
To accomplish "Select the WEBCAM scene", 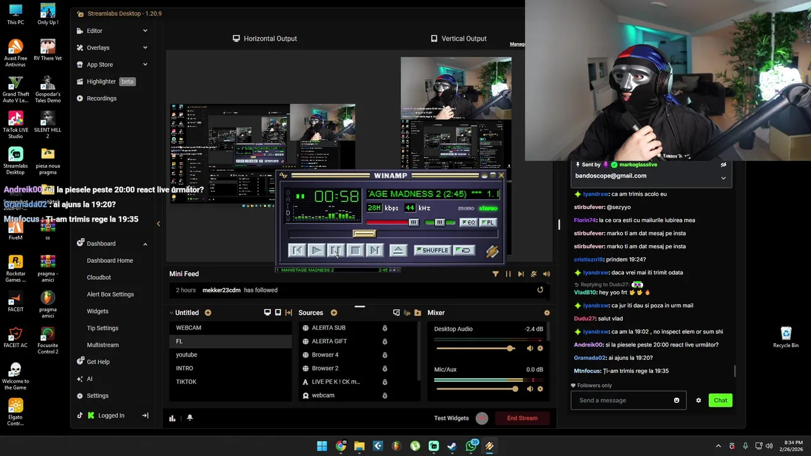I will [231, 328].
